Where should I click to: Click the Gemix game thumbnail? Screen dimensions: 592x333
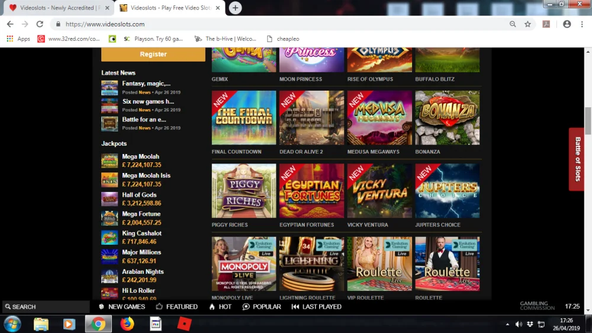[244, 60]
